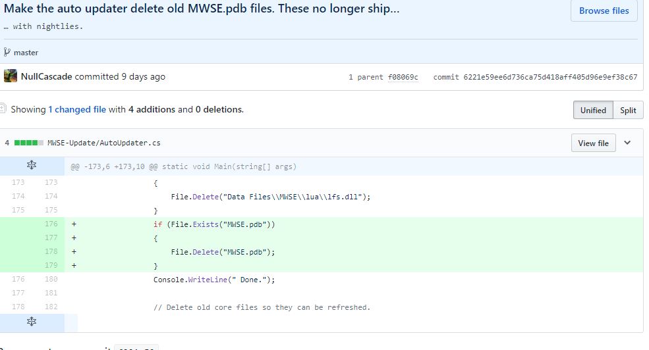
Task: Click added line number 176
Action: click(x=51, y=224)
